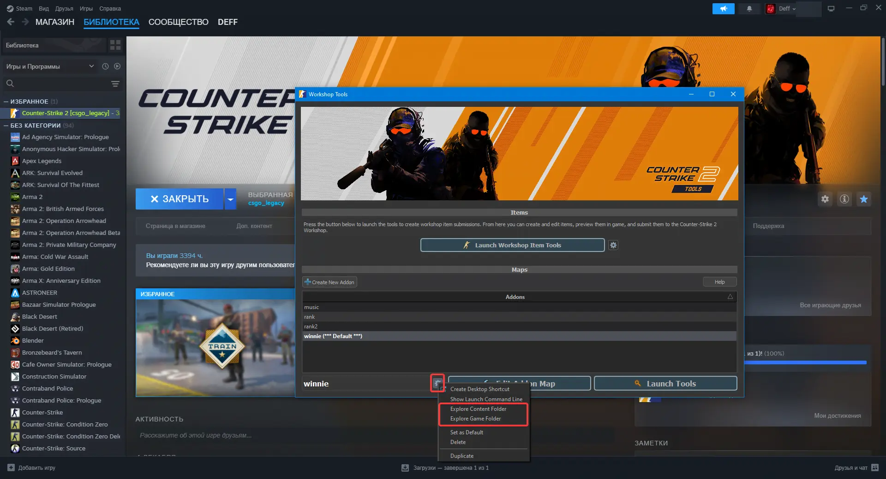The width and height of the screenshot is (886, 479).
Task: Switch to Big Picture mode icon
Action: coord(831,9)
